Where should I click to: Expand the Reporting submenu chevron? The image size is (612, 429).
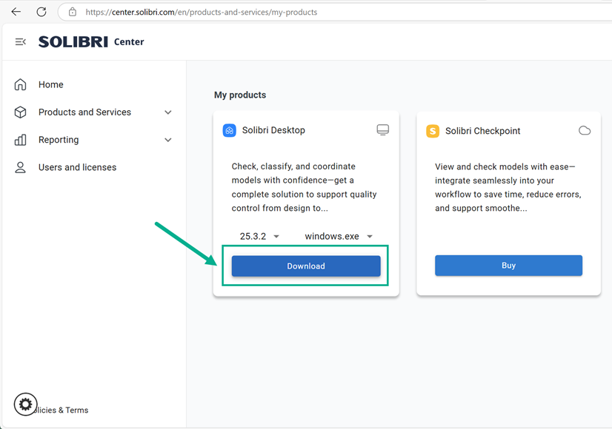click(168, 140)
